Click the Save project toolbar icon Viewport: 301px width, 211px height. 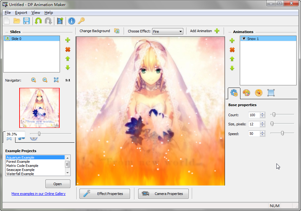tap(27, 21)
